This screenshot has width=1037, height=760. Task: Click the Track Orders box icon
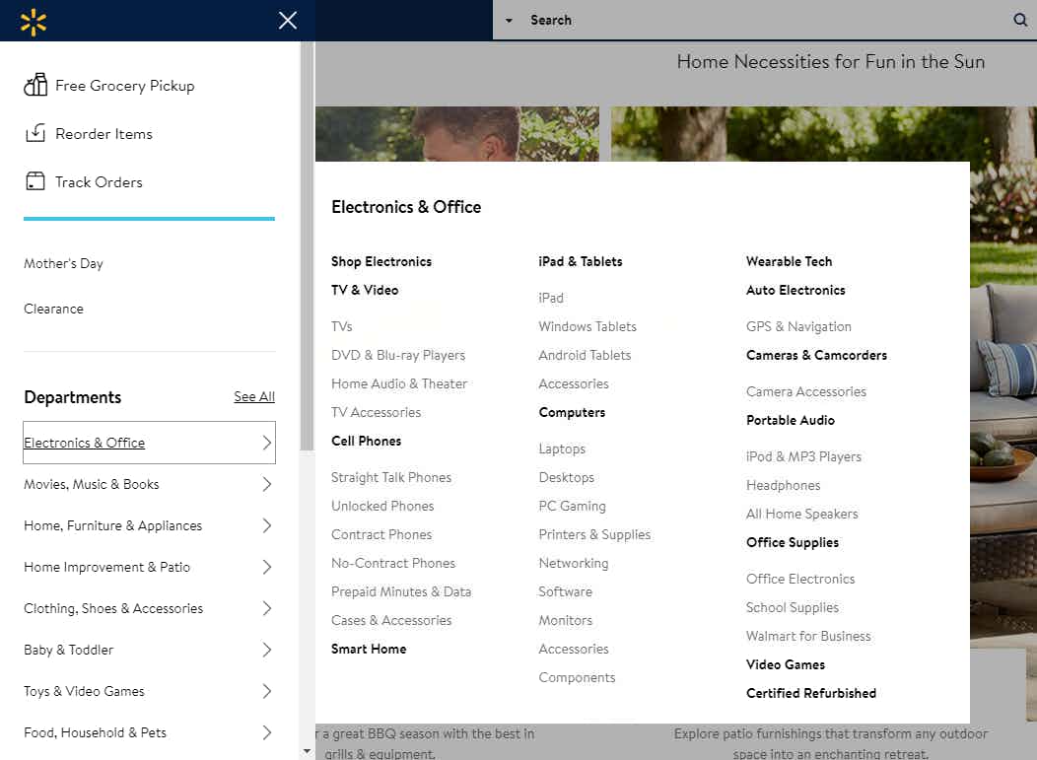point(35,181)
